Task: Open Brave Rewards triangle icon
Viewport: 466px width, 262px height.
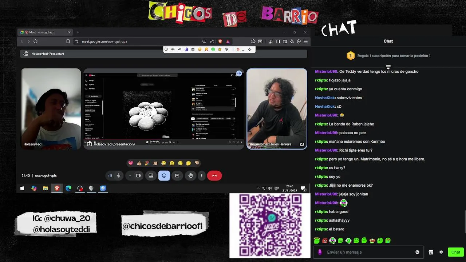Action: tap(228, 41)
